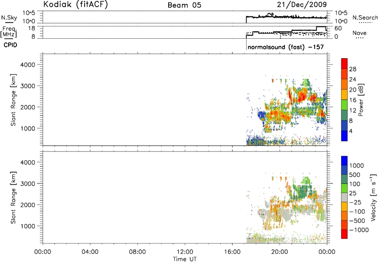Image resolution: width=378 pixels, height=262 pixels.
Task: Click the 'Nave' legend label
Action: tap(360, 33)
